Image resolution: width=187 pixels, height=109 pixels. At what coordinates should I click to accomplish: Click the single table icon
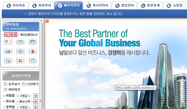coord(20,42)
